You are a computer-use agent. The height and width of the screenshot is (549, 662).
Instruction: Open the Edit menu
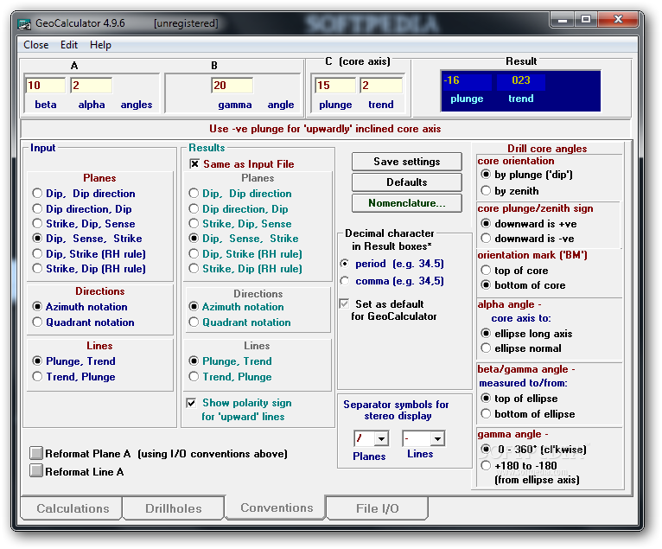pyautogui.click(x=69, y=45)
